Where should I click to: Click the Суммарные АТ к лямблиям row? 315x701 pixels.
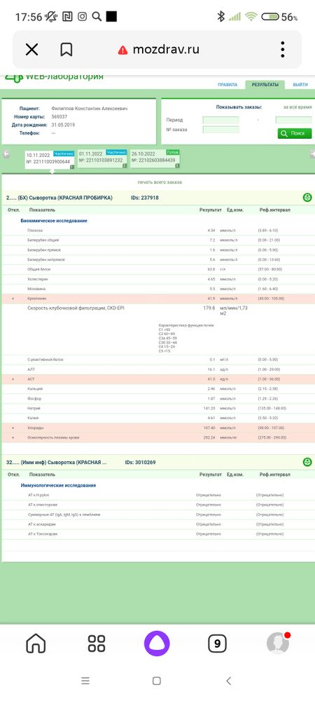(157, 515)
